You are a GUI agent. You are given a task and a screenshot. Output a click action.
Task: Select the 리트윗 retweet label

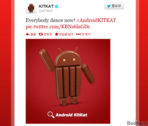pos(48,34)
